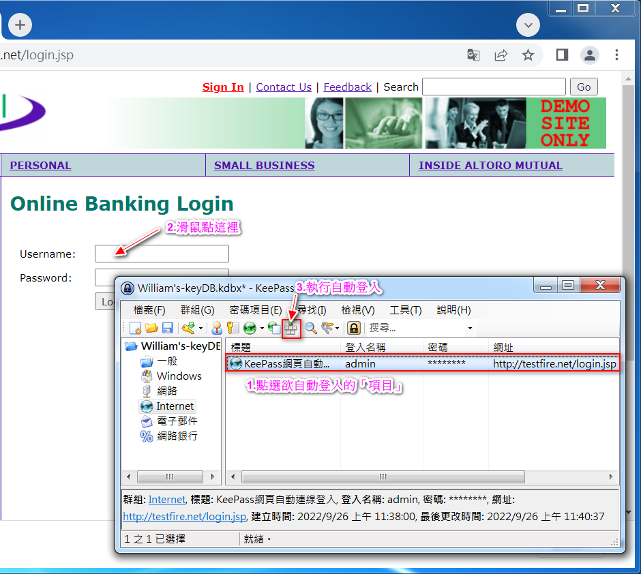Viewport: 641px width, 574px height.
Task: Click the Show Entries keys icon in KeePass
Action: tap(327, 328)
